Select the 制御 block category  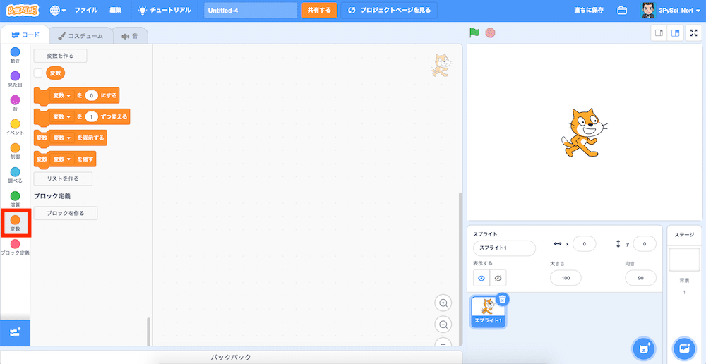point(15,151)
